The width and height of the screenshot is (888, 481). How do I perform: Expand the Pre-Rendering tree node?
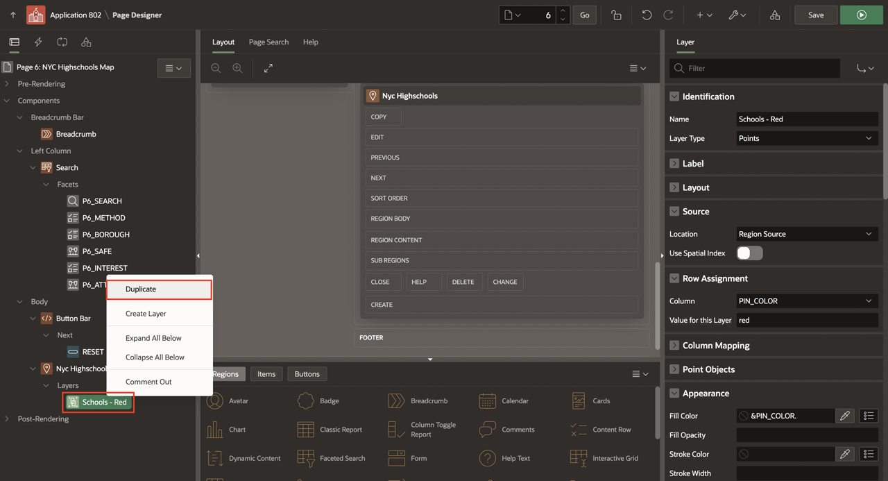[7, 84]
